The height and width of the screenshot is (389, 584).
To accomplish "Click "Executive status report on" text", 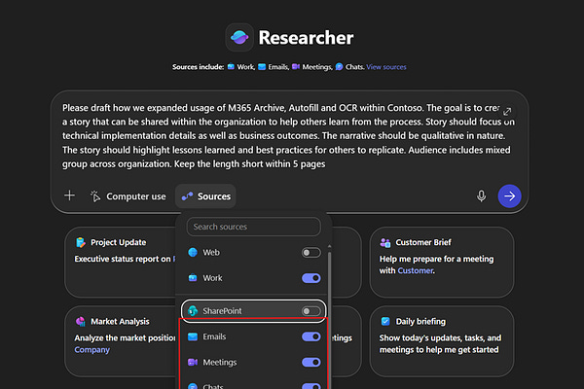I will (x=123, y=259).
